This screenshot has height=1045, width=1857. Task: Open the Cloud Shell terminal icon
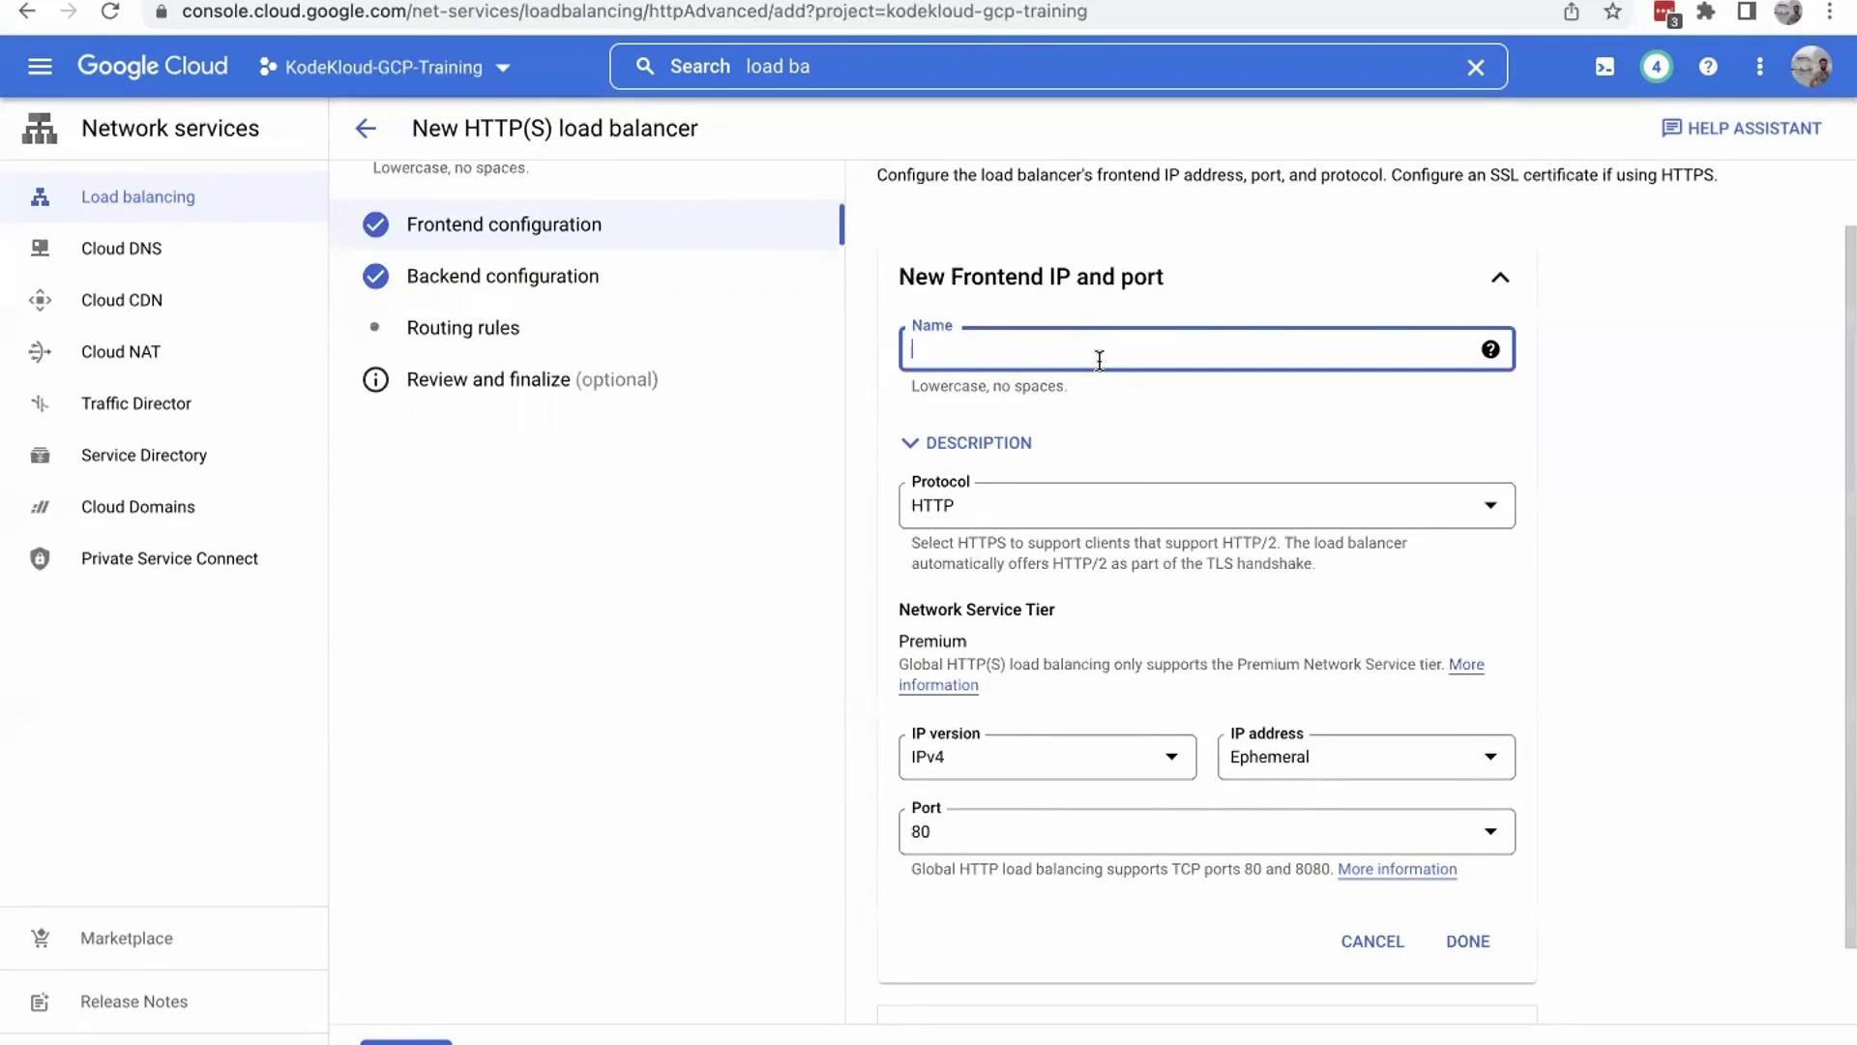click(1605, 67)
